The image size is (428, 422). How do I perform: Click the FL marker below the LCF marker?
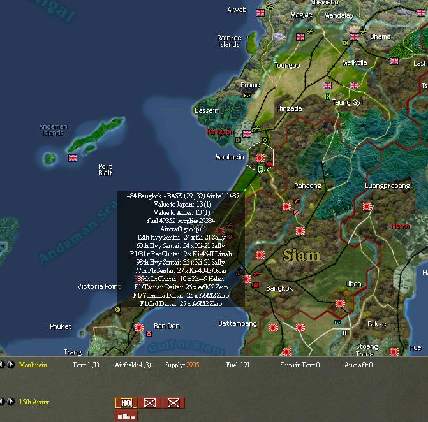pyautogui.click(x=344, y=333)
